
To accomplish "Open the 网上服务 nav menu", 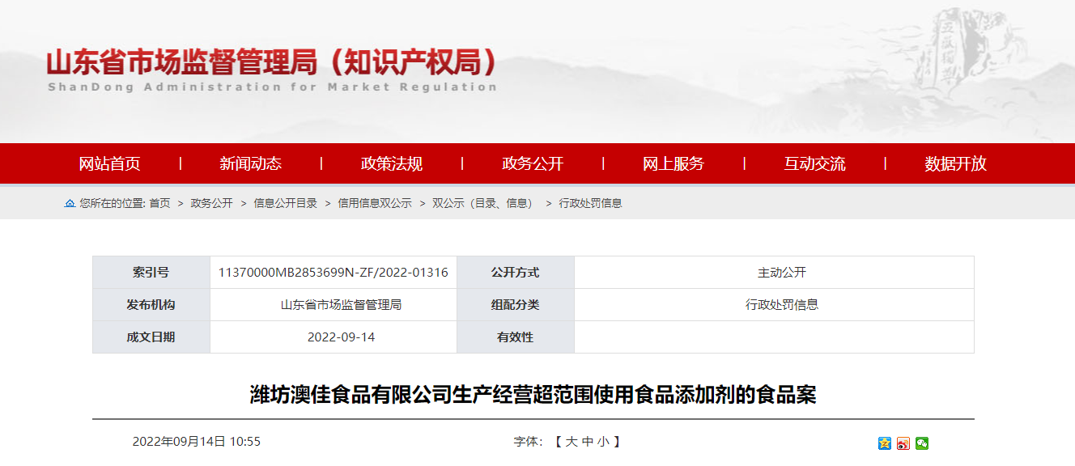I will (x=673, y=163).
